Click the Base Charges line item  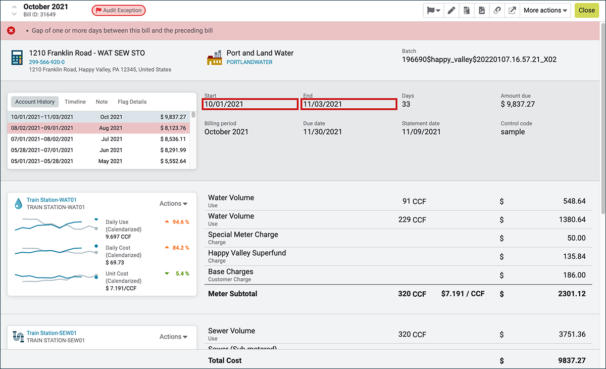pos(397,275)
